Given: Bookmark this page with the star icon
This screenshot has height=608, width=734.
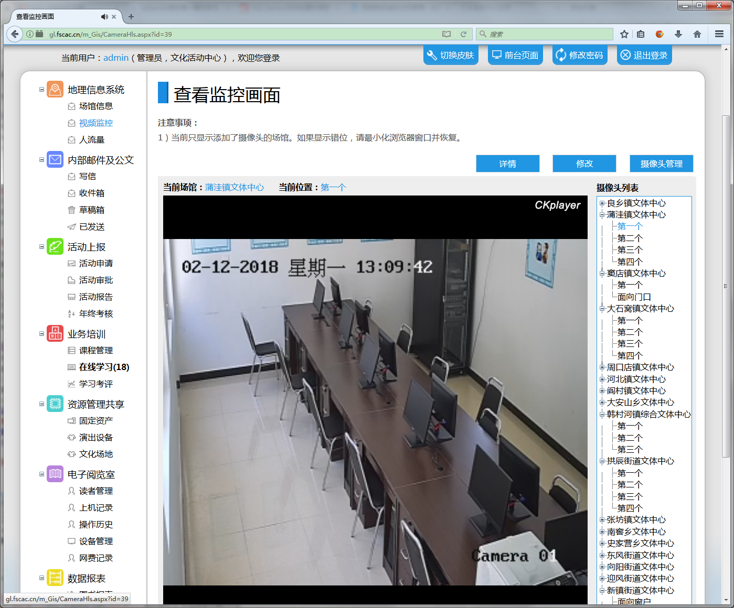Looking at the screenshot, I should 624,34.
